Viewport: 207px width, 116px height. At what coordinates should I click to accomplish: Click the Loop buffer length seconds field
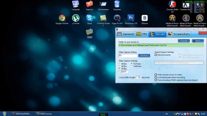point(138,77)
